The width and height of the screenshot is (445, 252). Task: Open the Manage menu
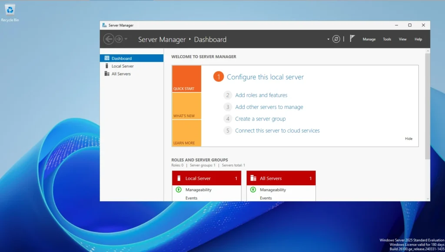pyautogui.click(x=369, y=39)
